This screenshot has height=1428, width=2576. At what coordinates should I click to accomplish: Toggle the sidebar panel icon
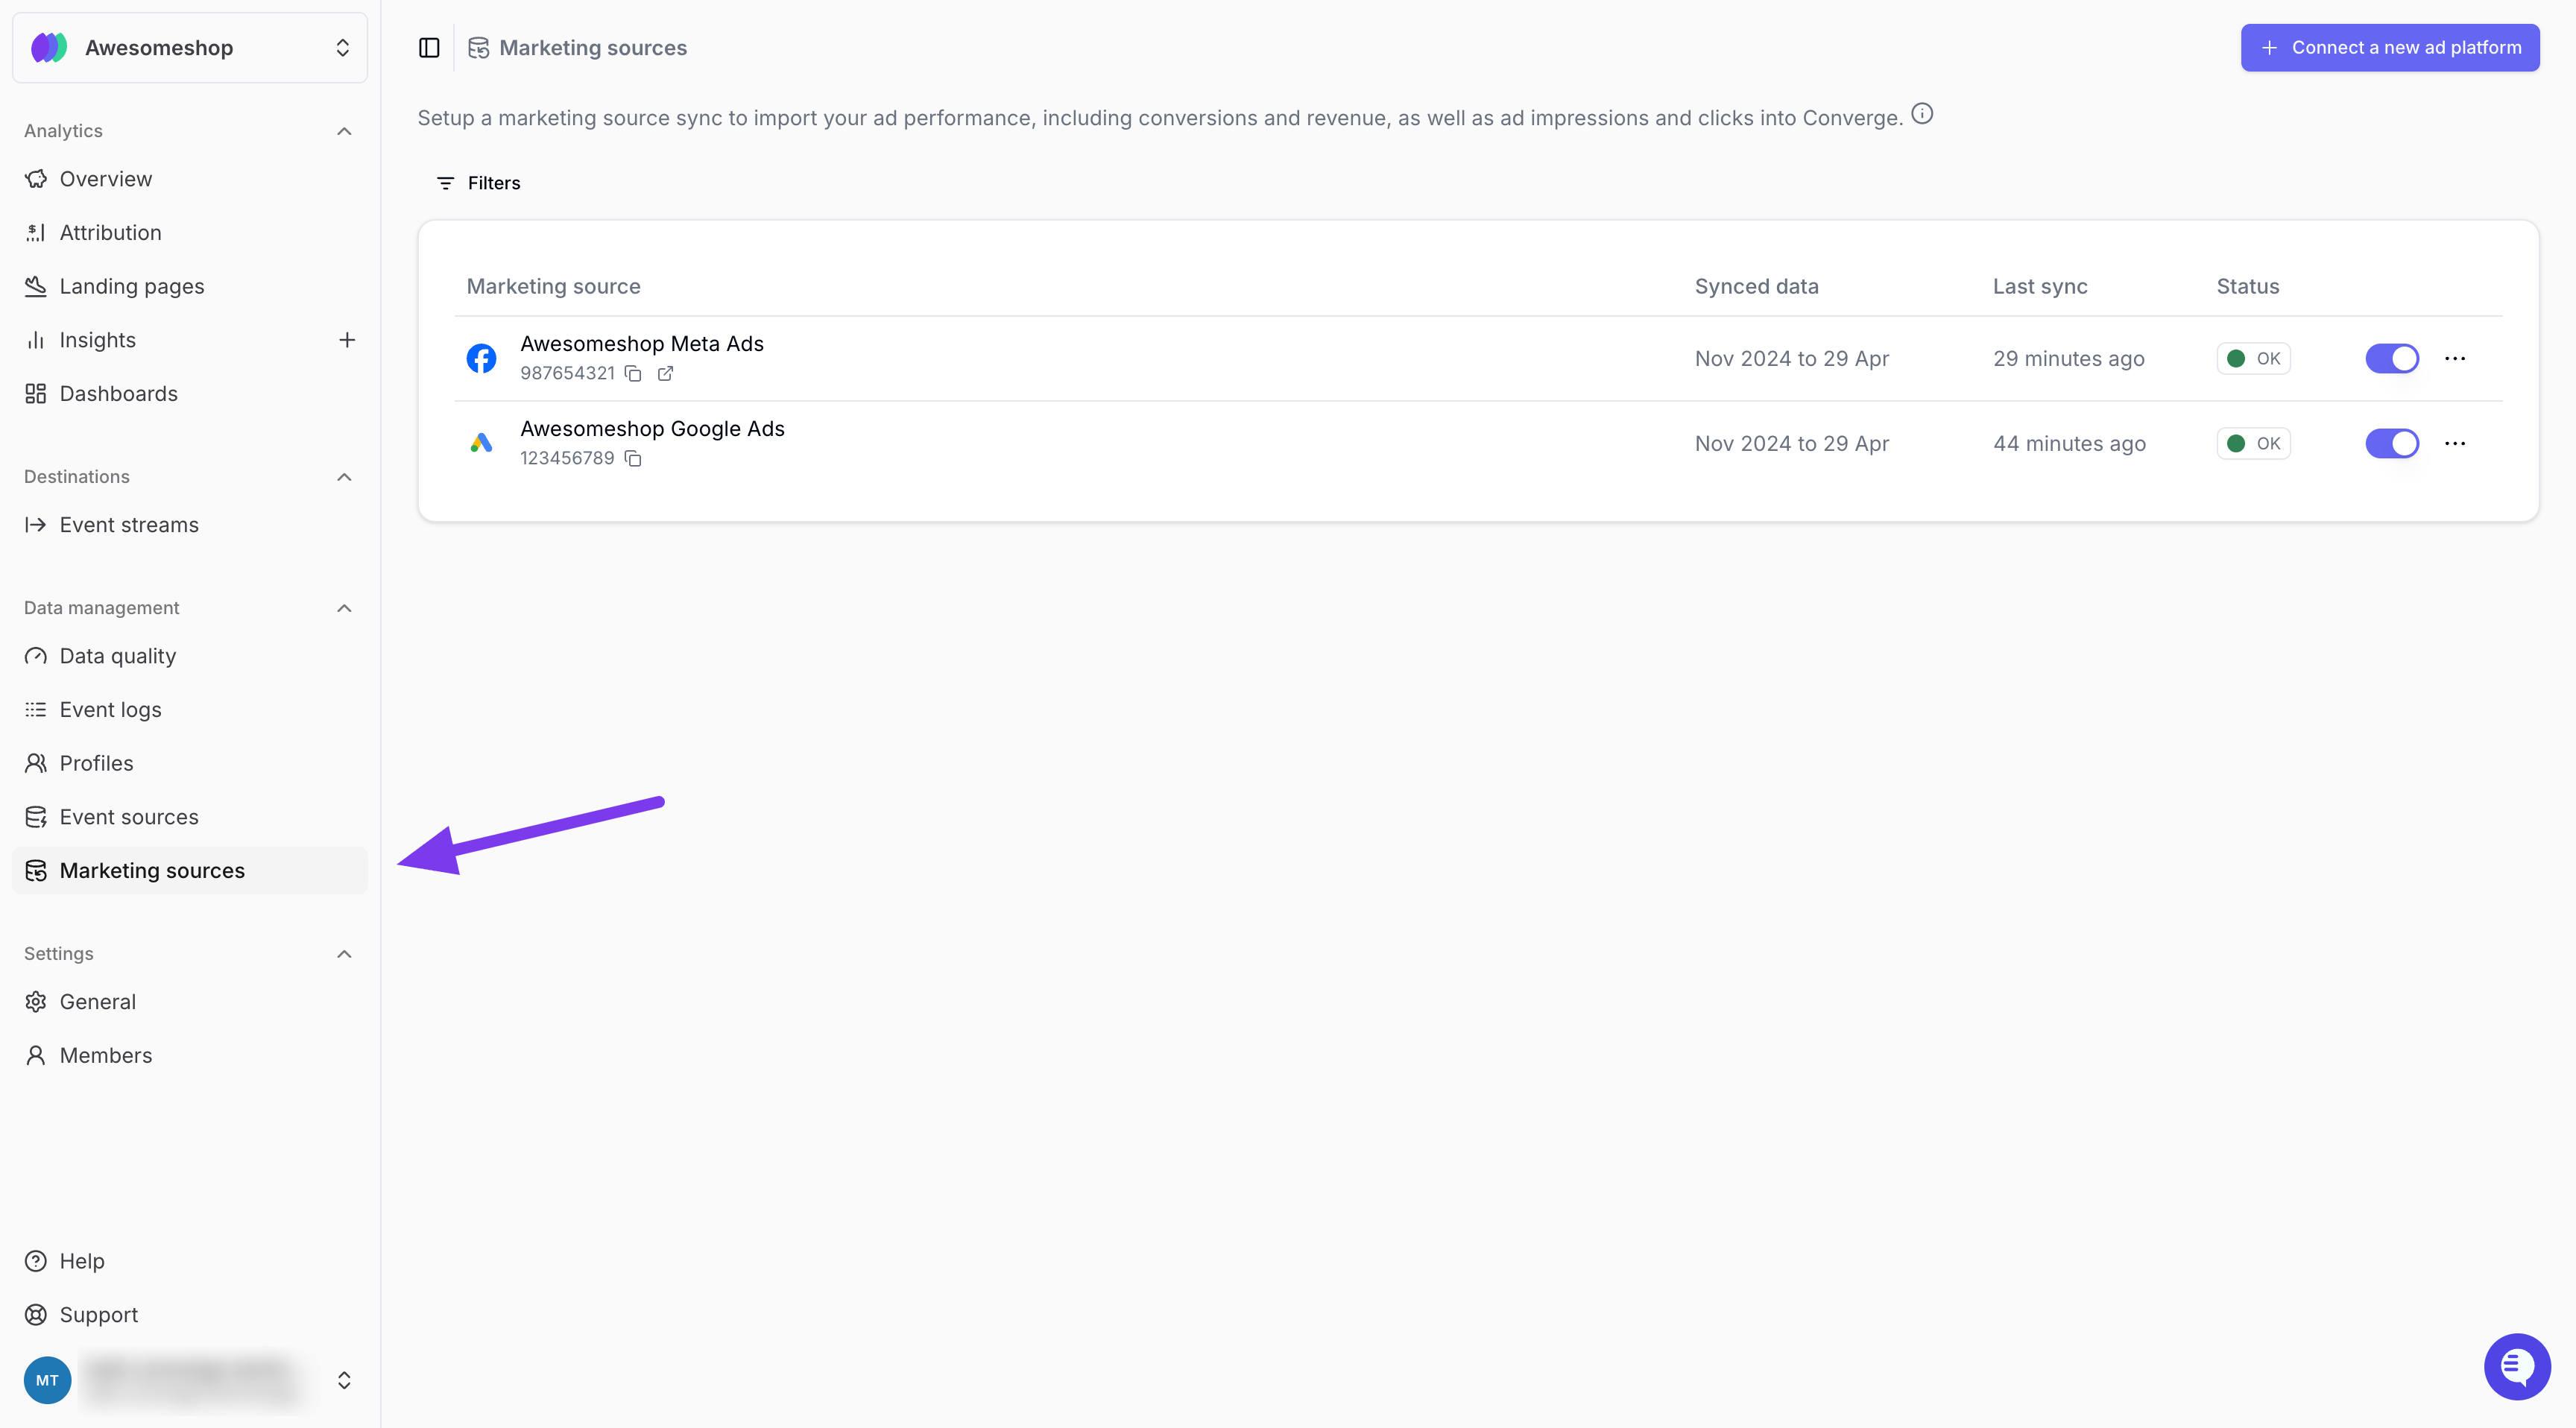pos(429,48)
